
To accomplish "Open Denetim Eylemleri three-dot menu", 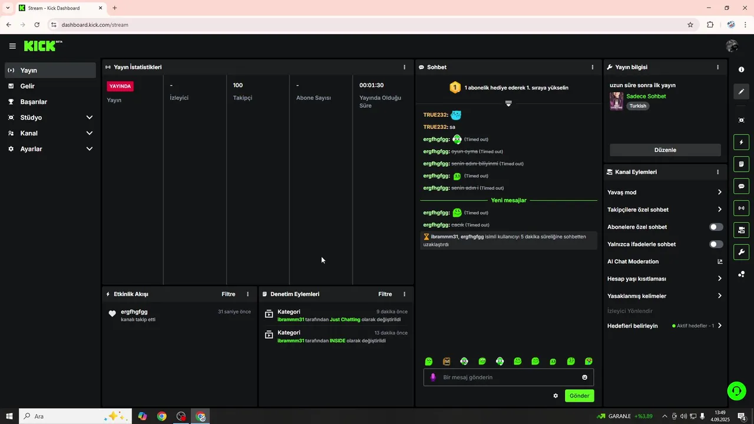I will [404, 294].
